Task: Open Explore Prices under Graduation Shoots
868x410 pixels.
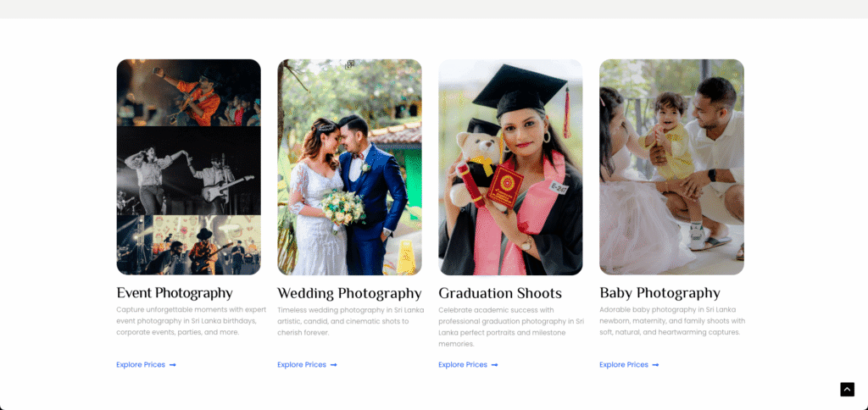Action: [468, 364]
